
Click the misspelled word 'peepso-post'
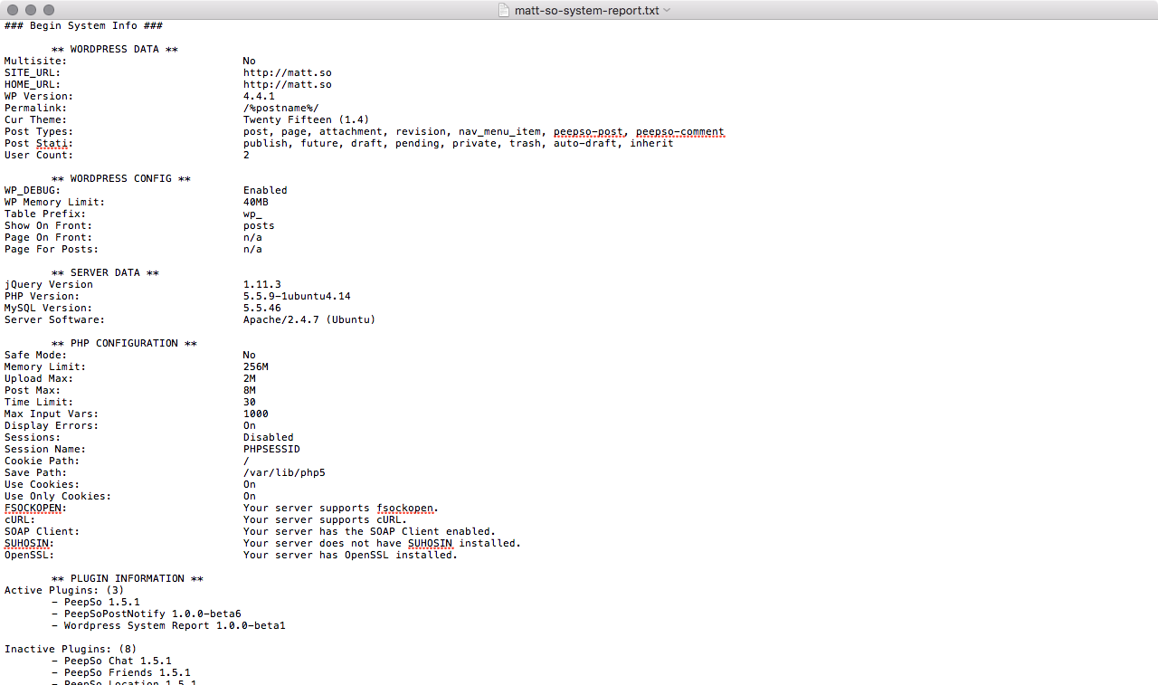pyautogui.click(x=588, y=131)
